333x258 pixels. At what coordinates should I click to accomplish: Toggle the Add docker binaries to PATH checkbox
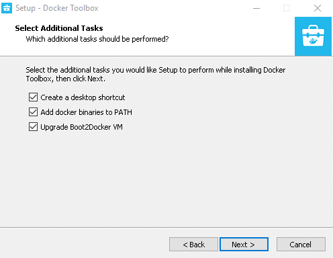click(x=33, y=112)
